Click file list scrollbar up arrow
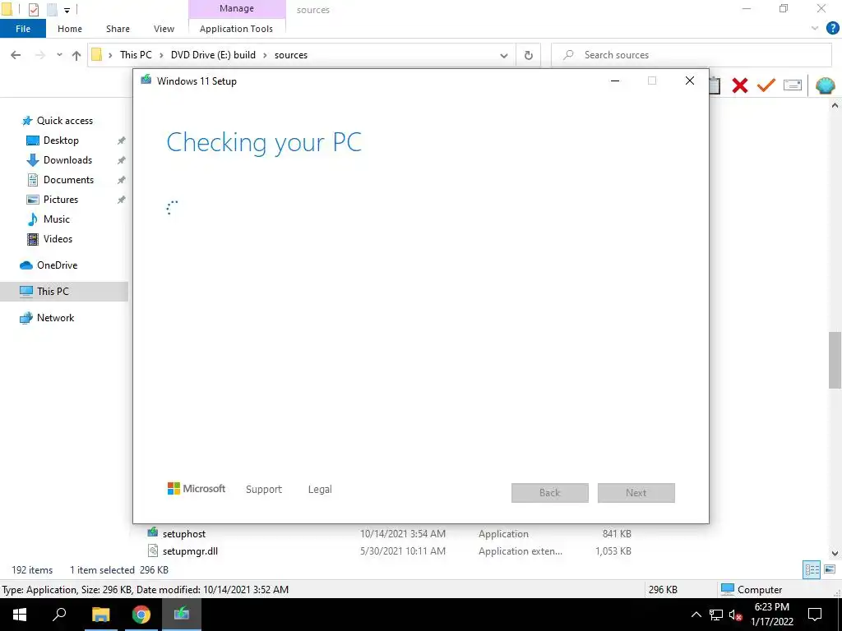The height and width of the screenshot is (631, 842). coord(835,106)
